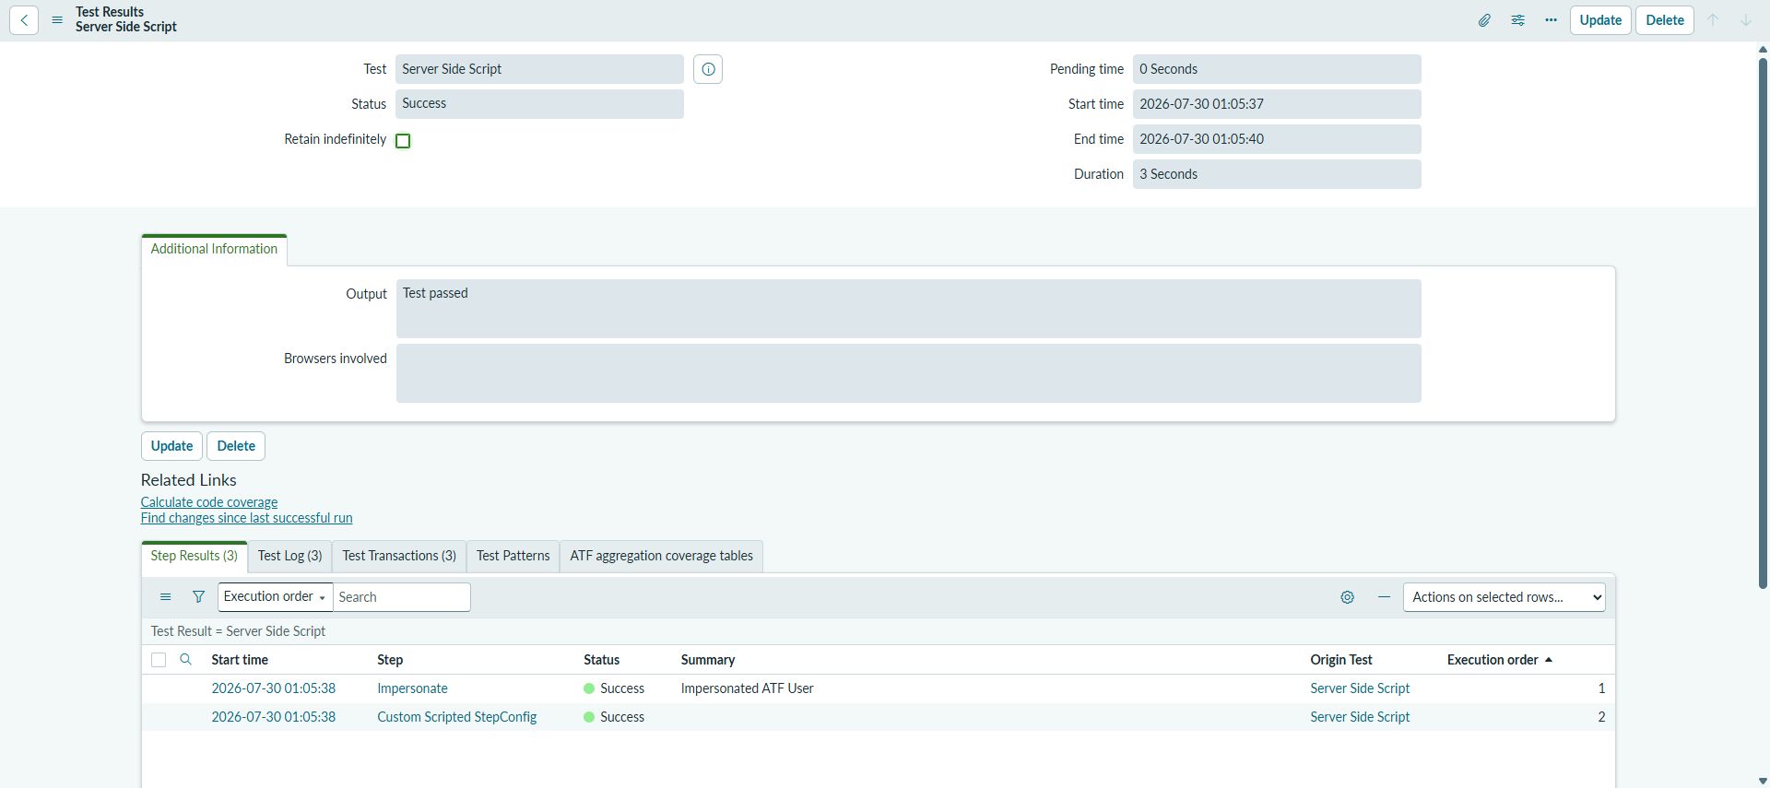Switch to Test Patterns tab
This screenshot has height=788, width=1770.
click(513, 556)
